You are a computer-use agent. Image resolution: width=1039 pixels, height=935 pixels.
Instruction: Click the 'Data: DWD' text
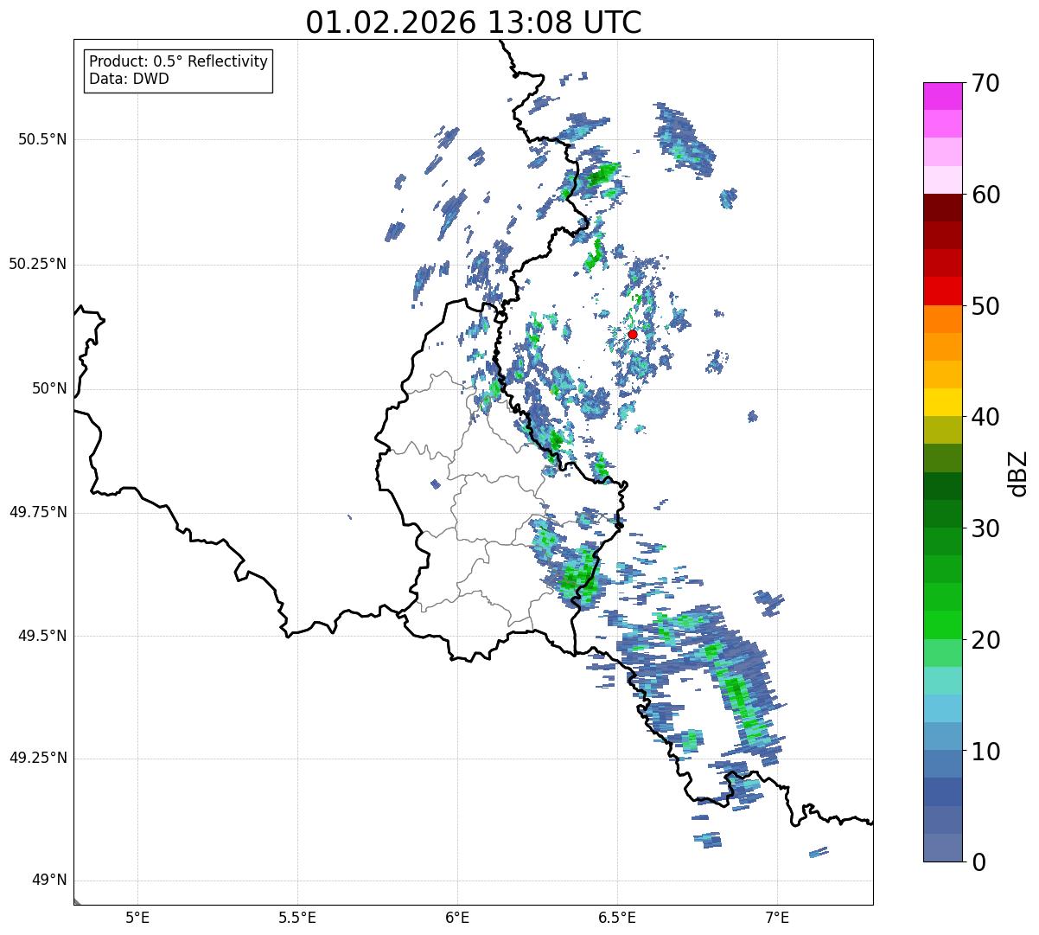click(x=130, y=79)
